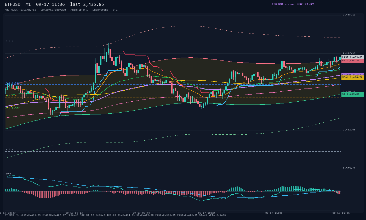
Task: Click the M1 timeframe label in the title
Action: pyautogui.click(x=28, y=4)
